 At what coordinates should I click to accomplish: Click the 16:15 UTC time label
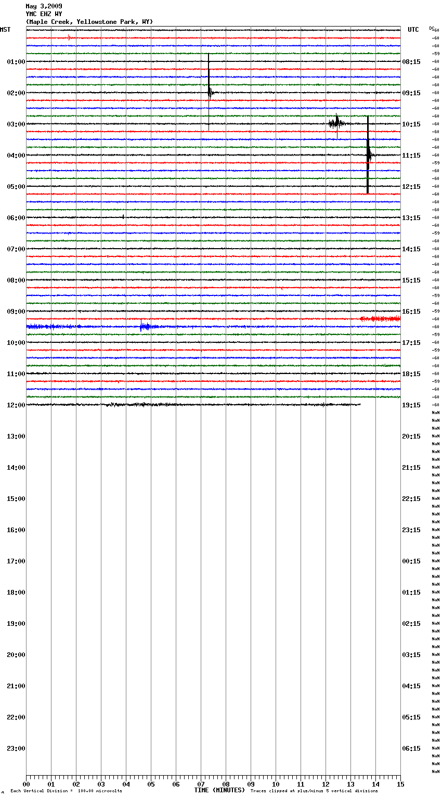point(411,312)
